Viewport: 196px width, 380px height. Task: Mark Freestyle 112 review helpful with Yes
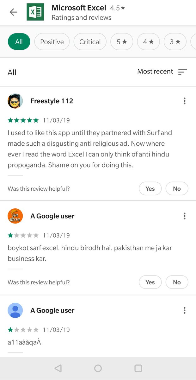pos(150,189)
